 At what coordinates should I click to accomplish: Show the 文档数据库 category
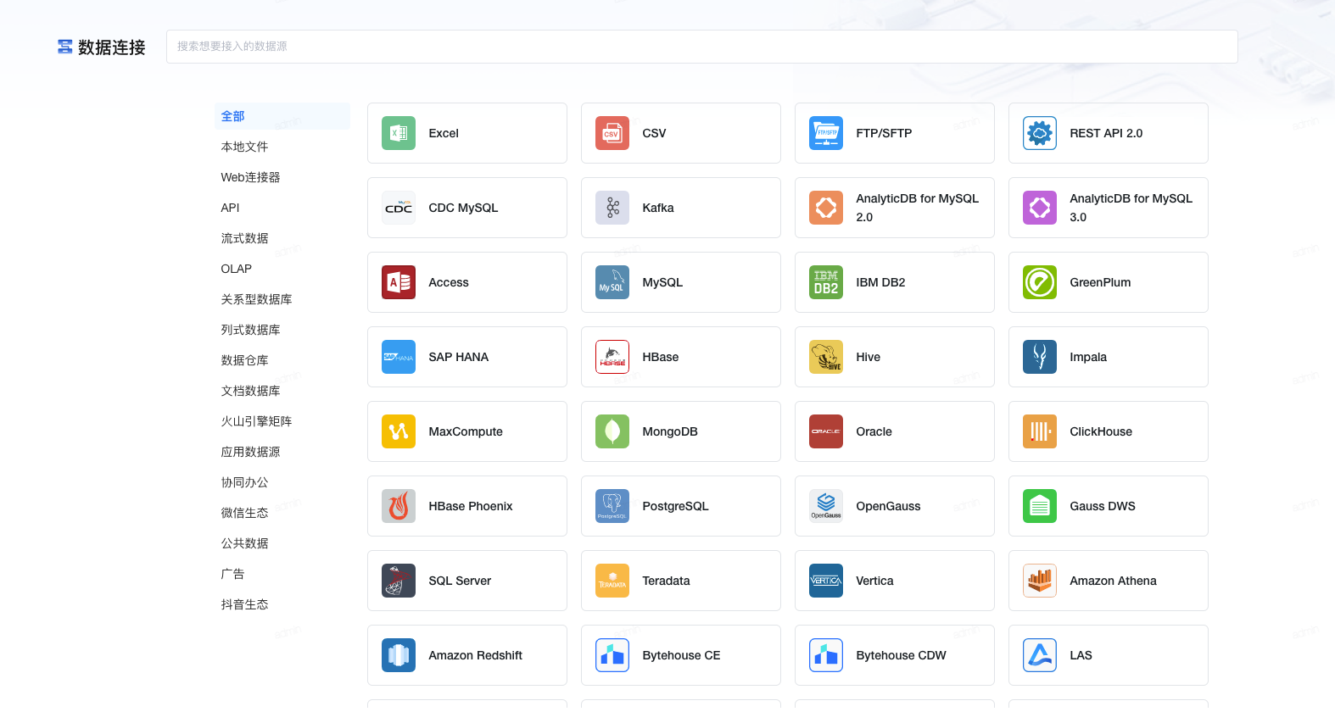282,391
